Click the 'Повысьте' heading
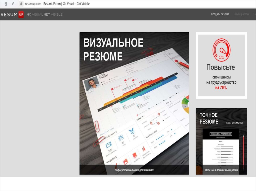Screen dimensions: 256x191 pos(220,67)
